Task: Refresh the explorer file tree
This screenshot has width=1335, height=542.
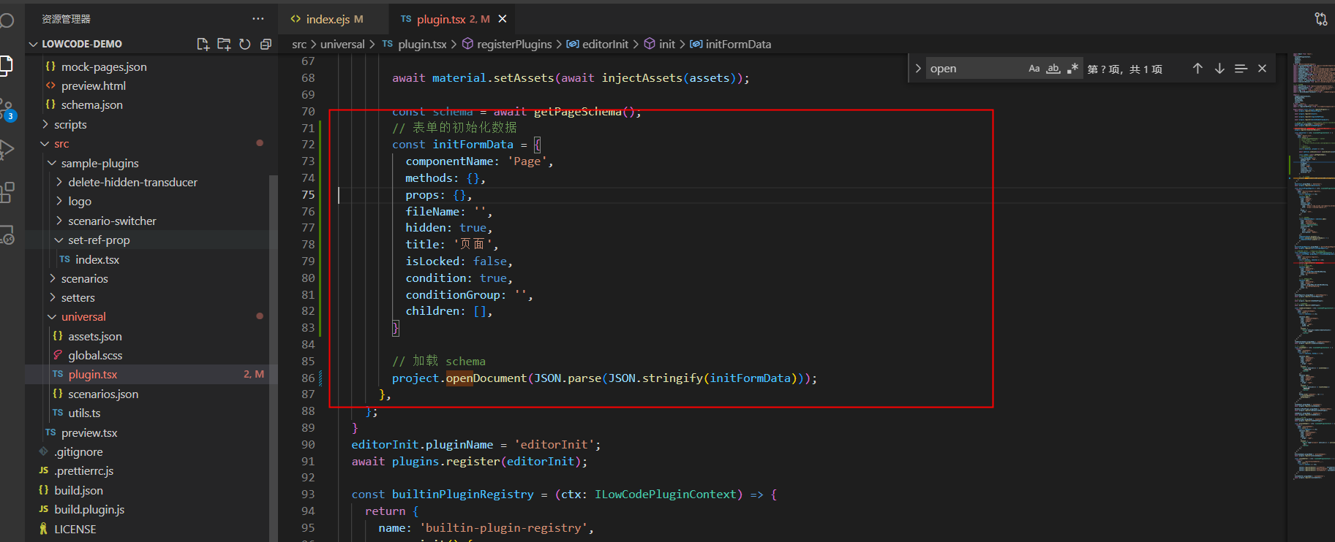Action: click(245, 44)
